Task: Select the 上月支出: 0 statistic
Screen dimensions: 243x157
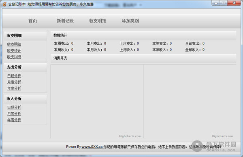Action: 129,44
